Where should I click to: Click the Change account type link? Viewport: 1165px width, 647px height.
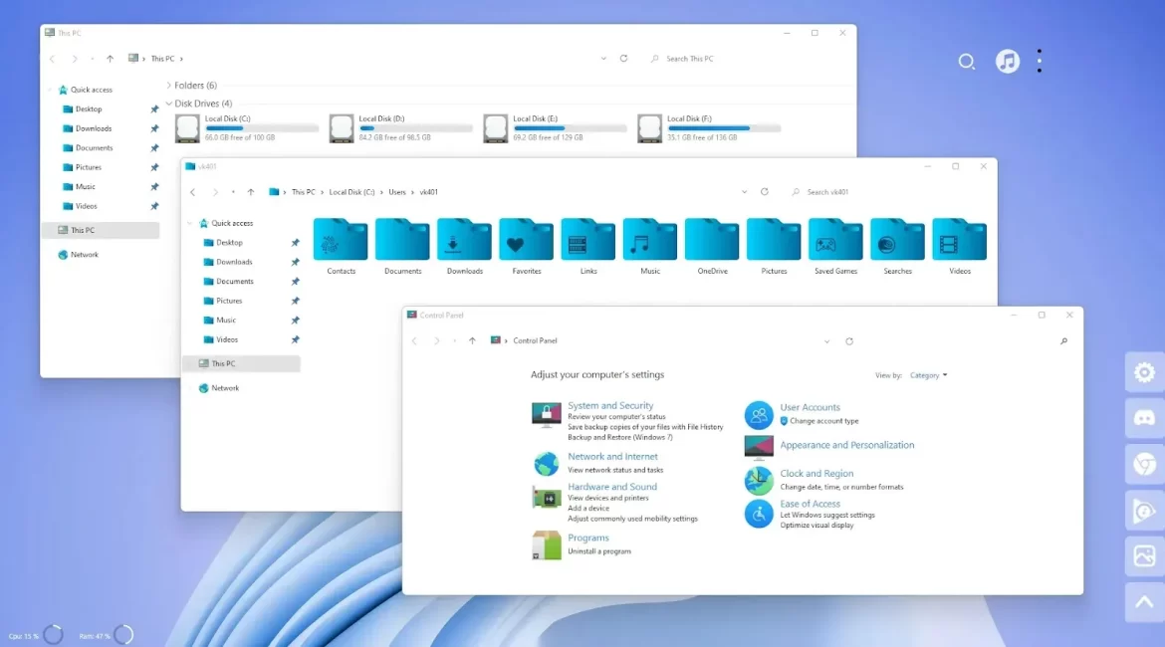point(824,421)
